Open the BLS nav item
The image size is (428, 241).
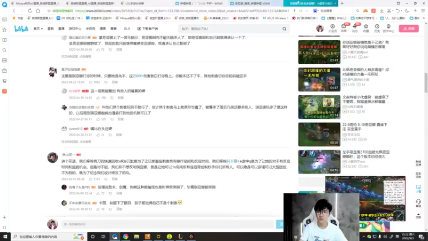pos(127,29)
